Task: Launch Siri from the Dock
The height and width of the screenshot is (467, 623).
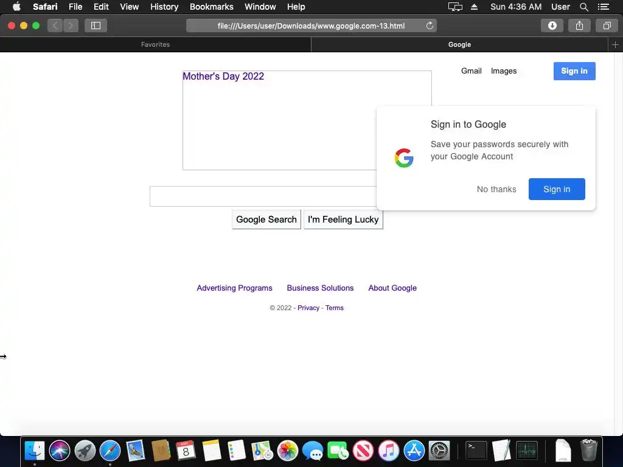Action: [60, 451]
